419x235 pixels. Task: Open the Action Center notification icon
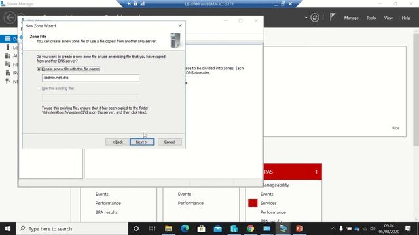(x=408, y=228)
